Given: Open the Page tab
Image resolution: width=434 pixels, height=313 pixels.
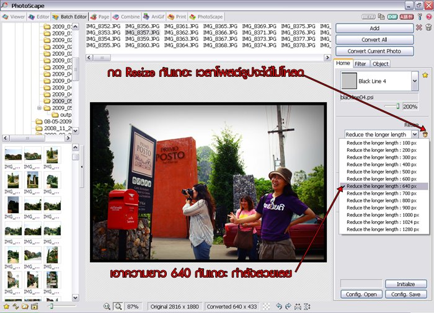Looking at the screenshot, I should [100, 17].
